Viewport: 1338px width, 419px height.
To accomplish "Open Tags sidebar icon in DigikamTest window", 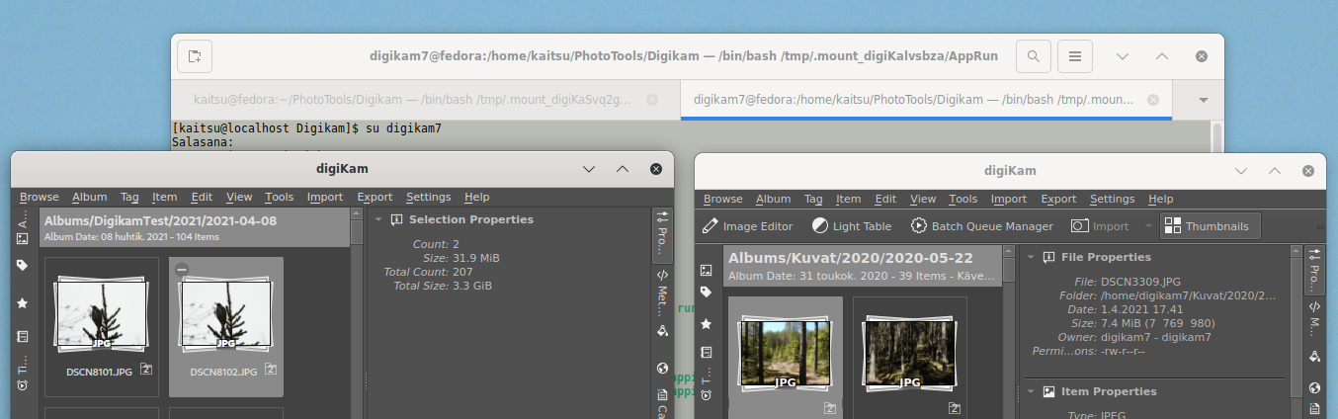I will pos(22,266).
